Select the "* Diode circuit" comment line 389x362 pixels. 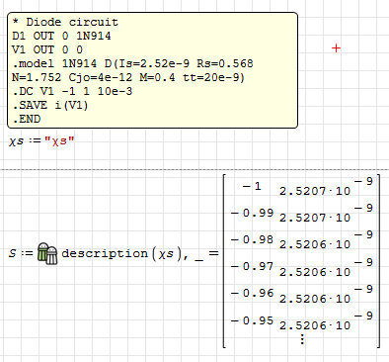[x=65, y=22]
